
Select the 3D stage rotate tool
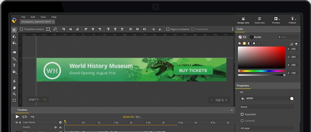(14, 43)
